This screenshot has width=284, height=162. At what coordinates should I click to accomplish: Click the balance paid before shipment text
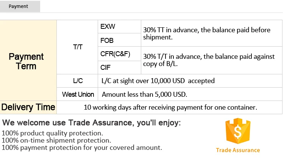click(x=207, y=33)
